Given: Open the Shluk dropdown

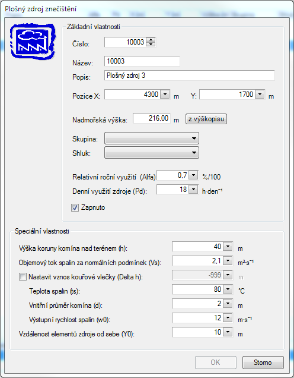Looking at the screenshot, I should [152, 153].
